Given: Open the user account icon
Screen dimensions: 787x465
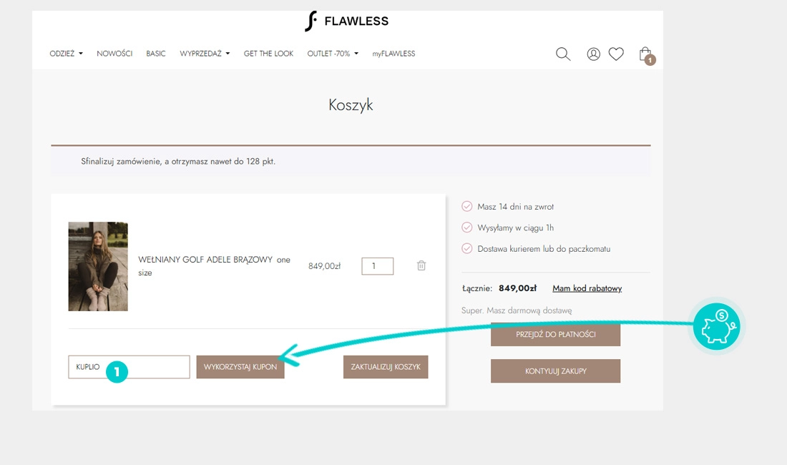Looking at the screenshot, I should (x=593, y=54).
